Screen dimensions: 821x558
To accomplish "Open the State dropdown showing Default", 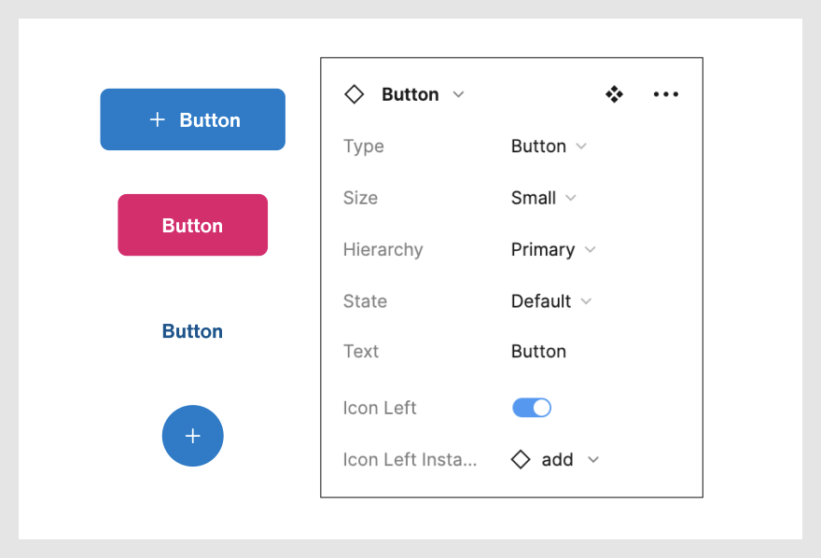I will click(551, 301).
